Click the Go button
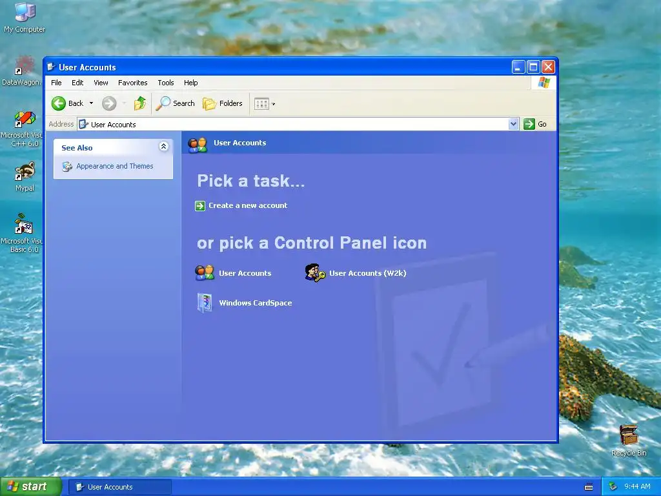This screenshot has height=496, width=661. [535, 124]
